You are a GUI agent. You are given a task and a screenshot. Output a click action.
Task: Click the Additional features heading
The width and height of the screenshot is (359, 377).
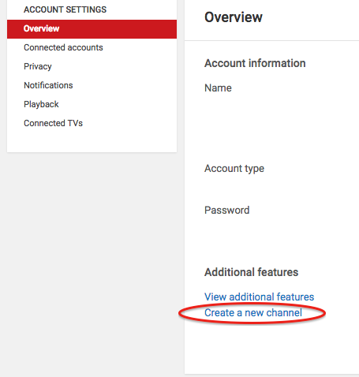click(252, 272)
